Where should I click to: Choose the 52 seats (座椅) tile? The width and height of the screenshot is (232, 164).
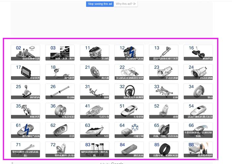[x=164, y=111]
